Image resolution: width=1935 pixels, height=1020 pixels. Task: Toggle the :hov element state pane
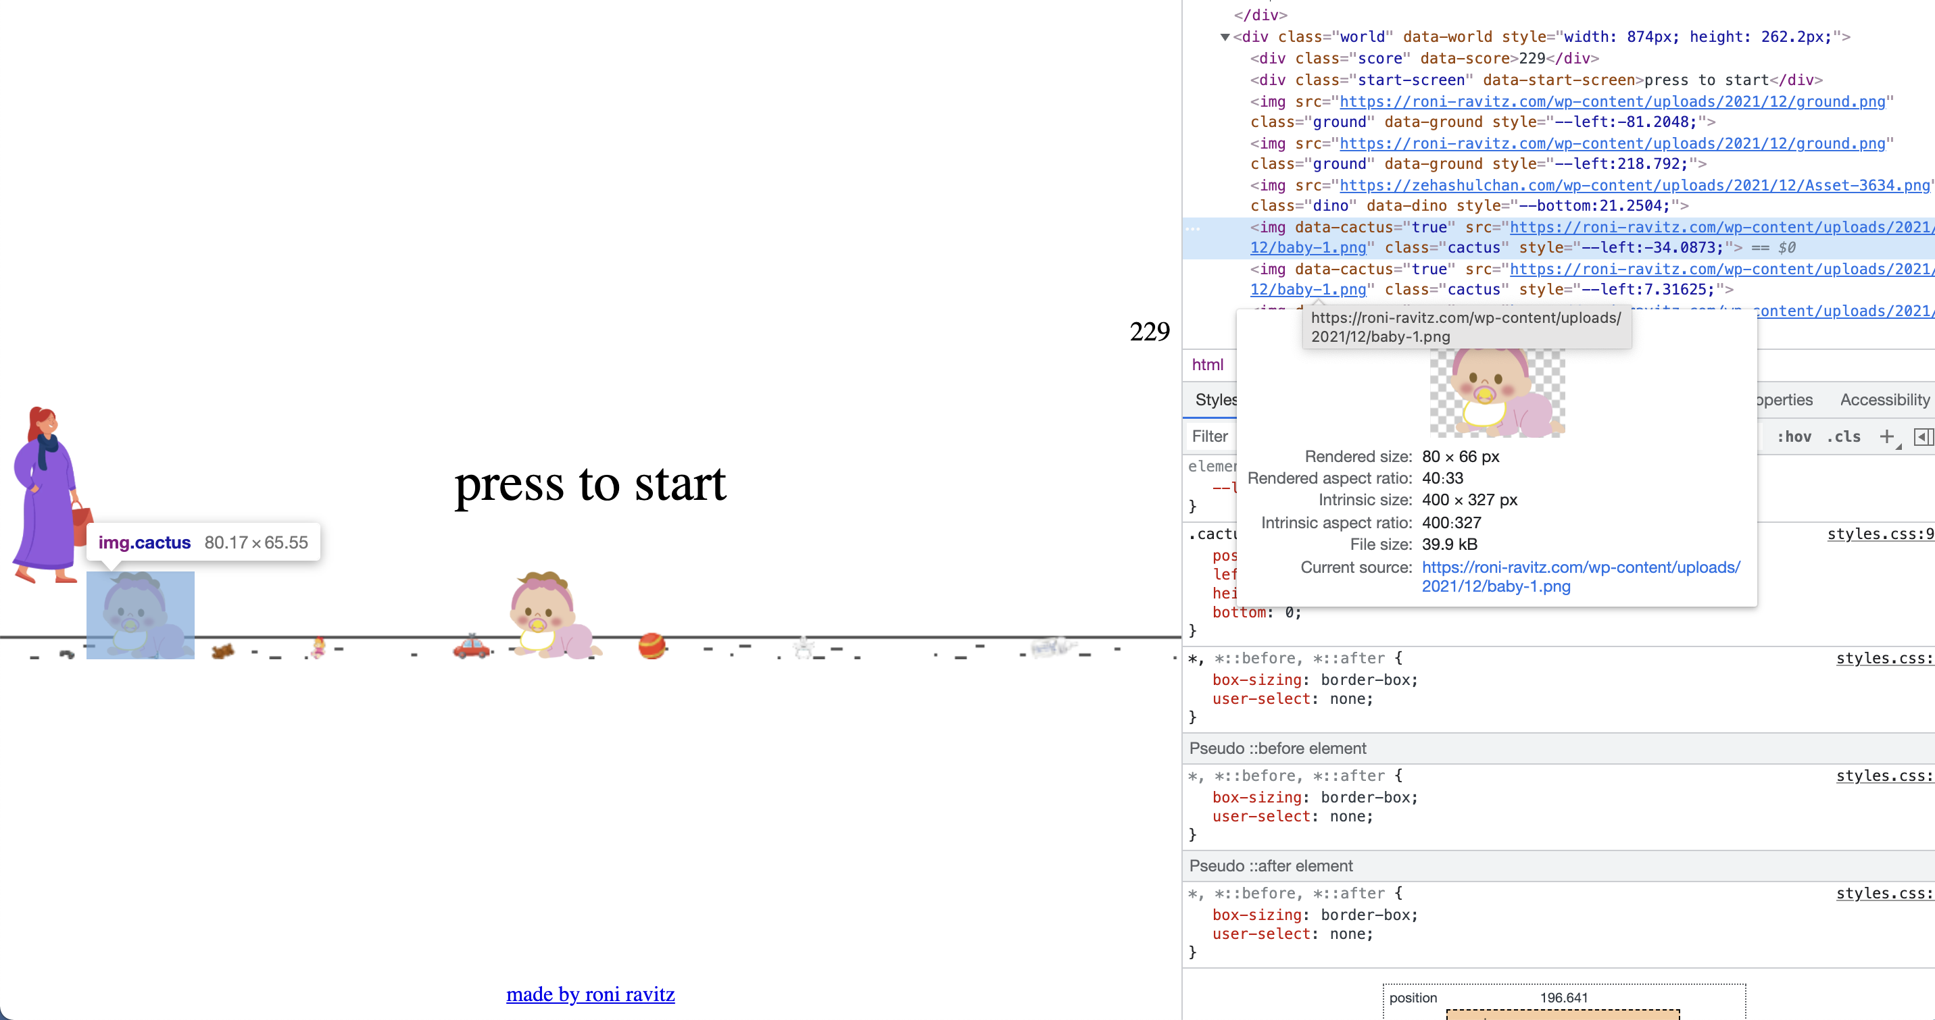click(1795, 436)
